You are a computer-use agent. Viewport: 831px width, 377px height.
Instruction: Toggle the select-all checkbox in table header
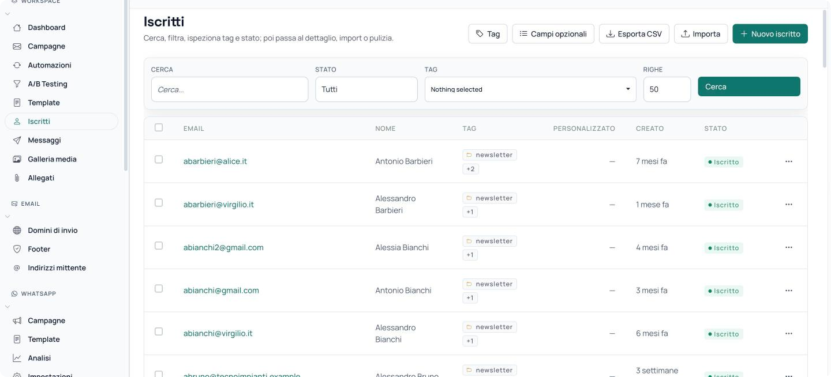point(159,127)
